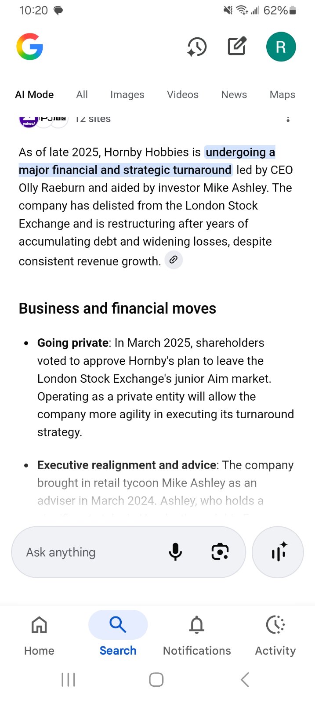Open Notifications bell in bottom bar

(x=197, y=635)
